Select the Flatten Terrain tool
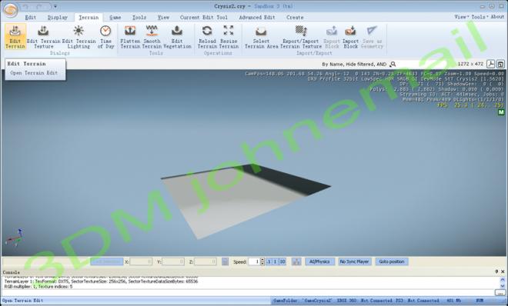This screenshot has width=508, height=306. pos(130,37)
